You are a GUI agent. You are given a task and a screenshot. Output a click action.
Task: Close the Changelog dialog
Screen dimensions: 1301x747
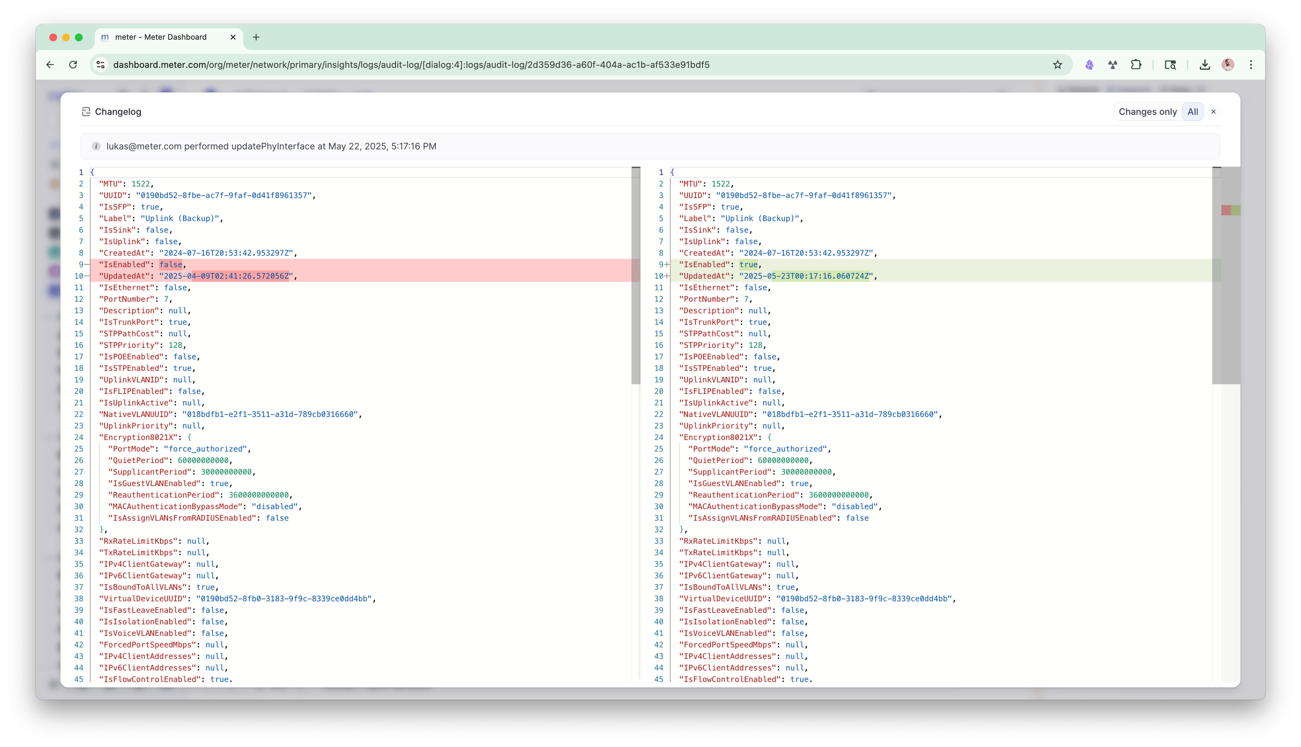coord(1213,112)
